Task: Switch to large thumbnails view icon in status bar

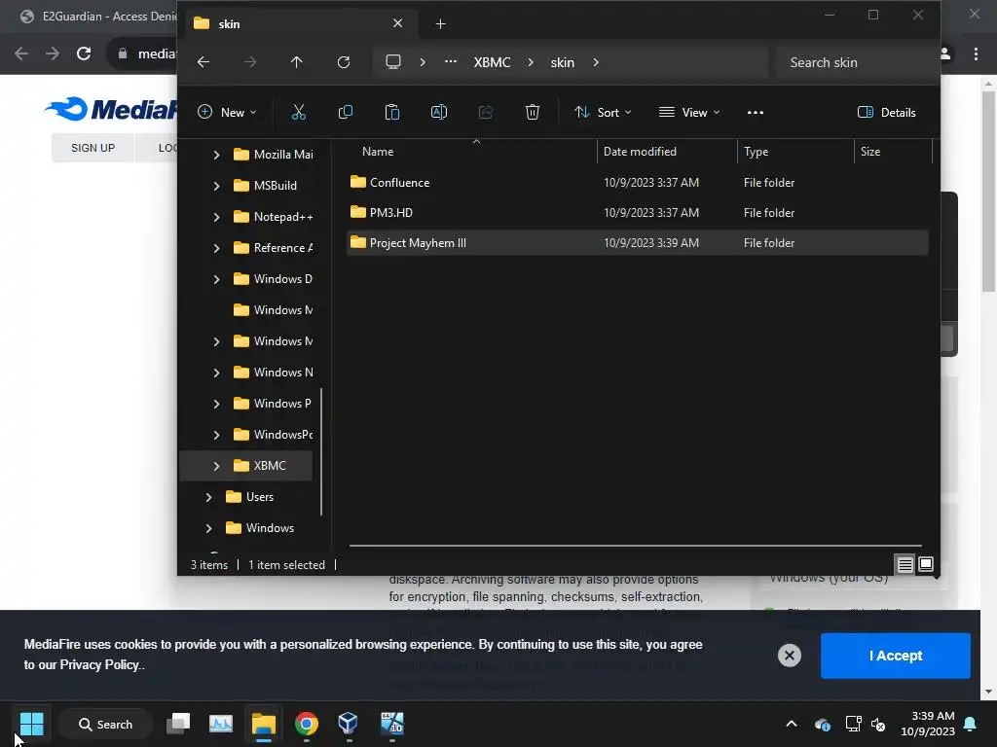Action: point(926,564)
